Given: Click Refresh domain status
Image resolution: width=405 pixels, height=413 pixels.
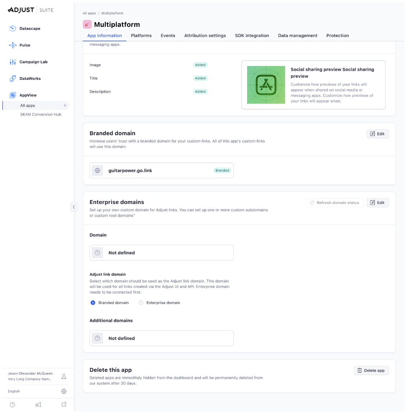Looking at the screenshot, I should (335, 203).
